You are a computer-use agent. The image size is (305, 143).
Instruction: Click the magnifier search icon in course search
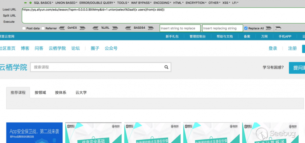[x=166, y=67]
